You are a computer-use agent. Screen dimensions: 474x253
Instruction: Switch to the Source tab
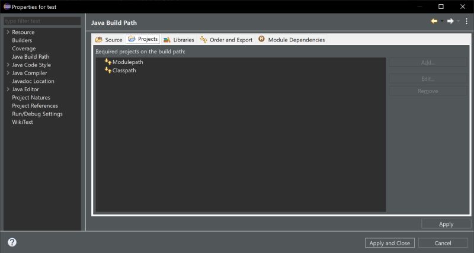(109, 40)
